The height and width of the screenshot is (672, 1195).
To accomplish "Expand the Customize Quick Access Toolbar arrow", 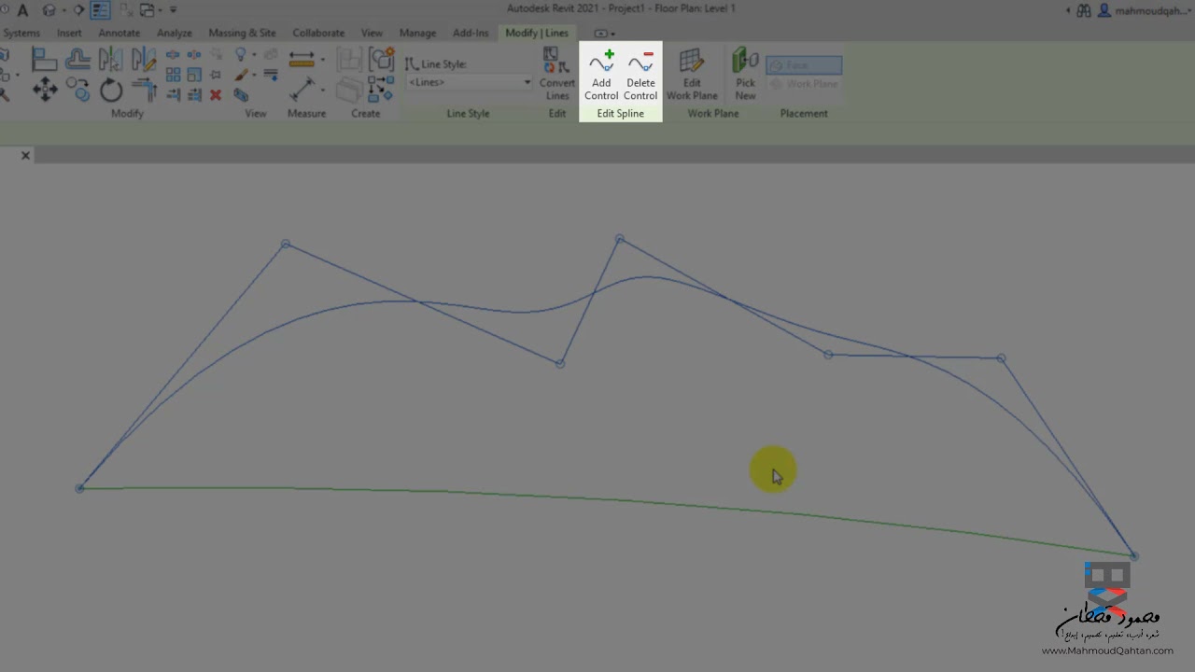I will click(173, 10).
